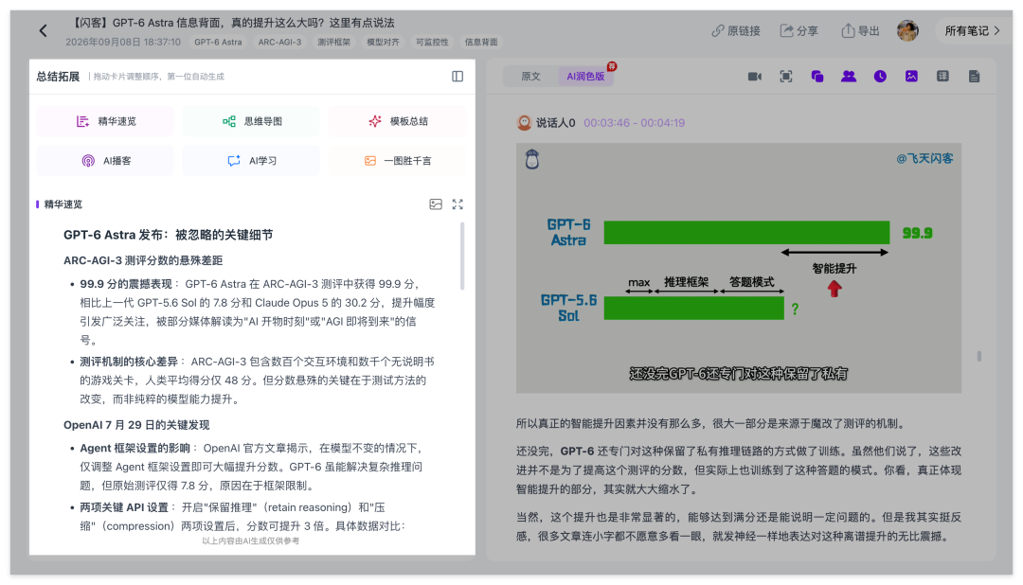
Task: Open the speakers people icon
Action: 849,77
